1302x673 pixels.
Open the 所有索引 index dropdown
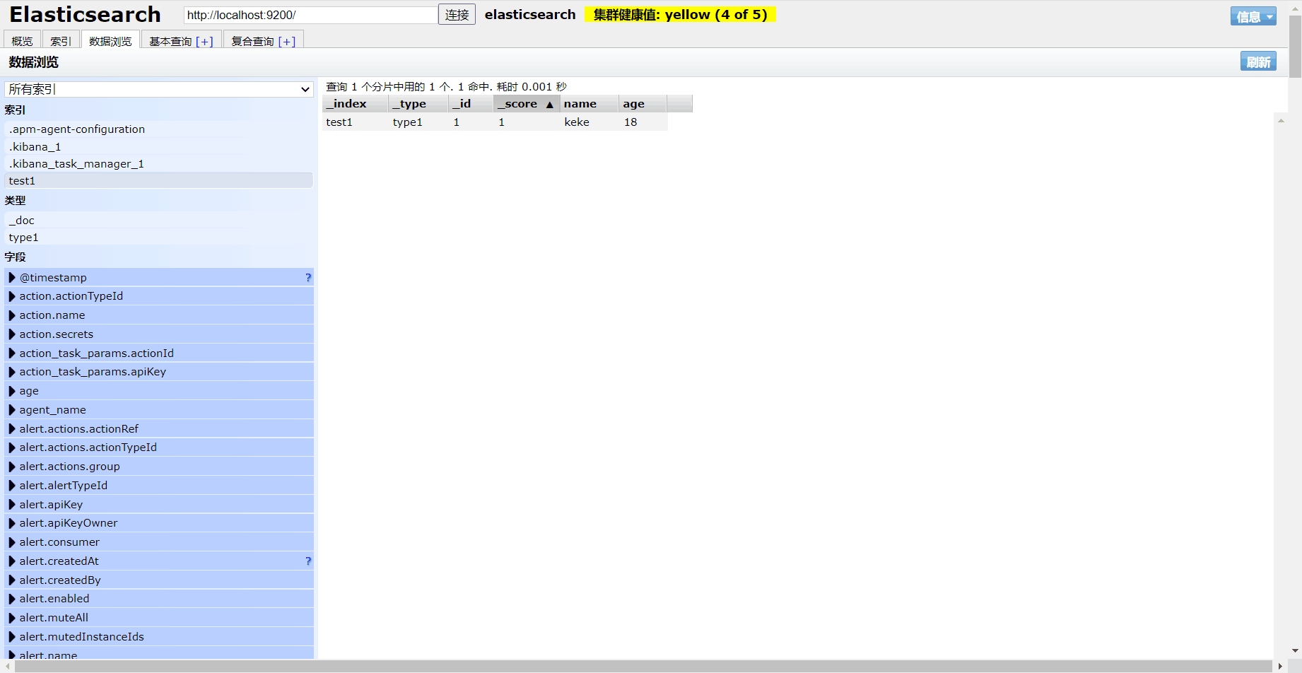coord(159,89)
